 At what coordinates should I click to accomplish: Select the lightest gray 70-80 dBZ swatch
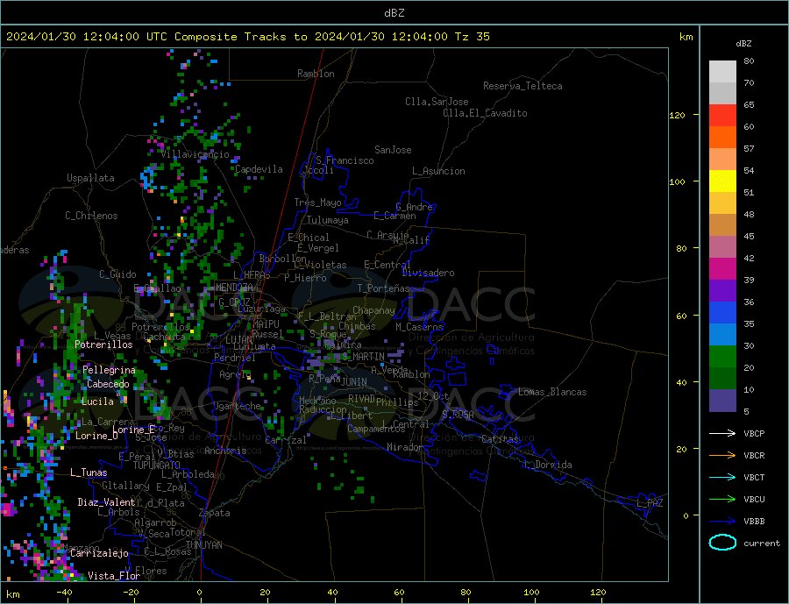(722, 72)
